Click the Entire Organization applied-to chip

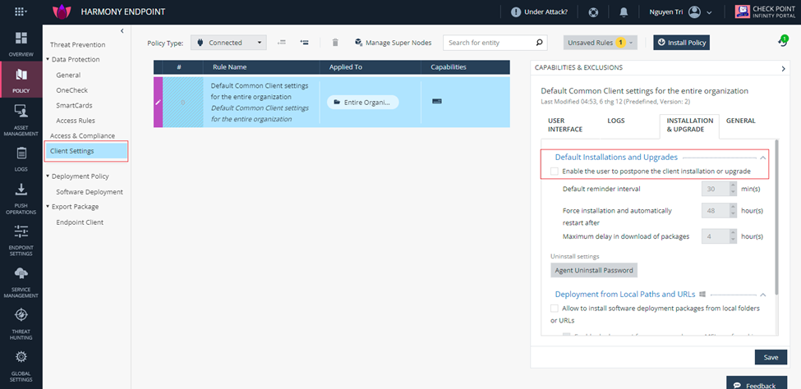coord(362,102)
